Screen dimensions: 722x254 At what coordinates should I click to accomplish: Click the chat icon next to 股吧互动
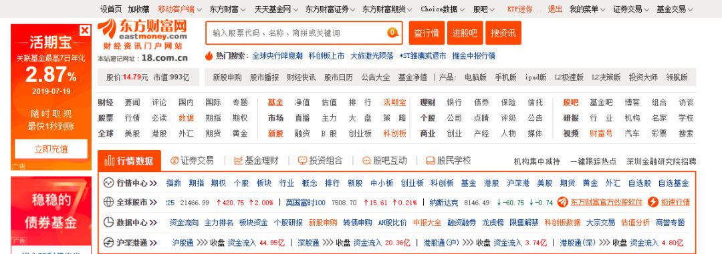coord(366,160)
